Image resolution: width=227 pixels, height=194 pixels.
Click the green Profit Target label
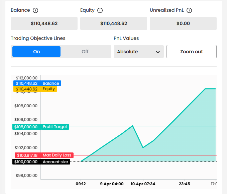click(x=55, y=127)
